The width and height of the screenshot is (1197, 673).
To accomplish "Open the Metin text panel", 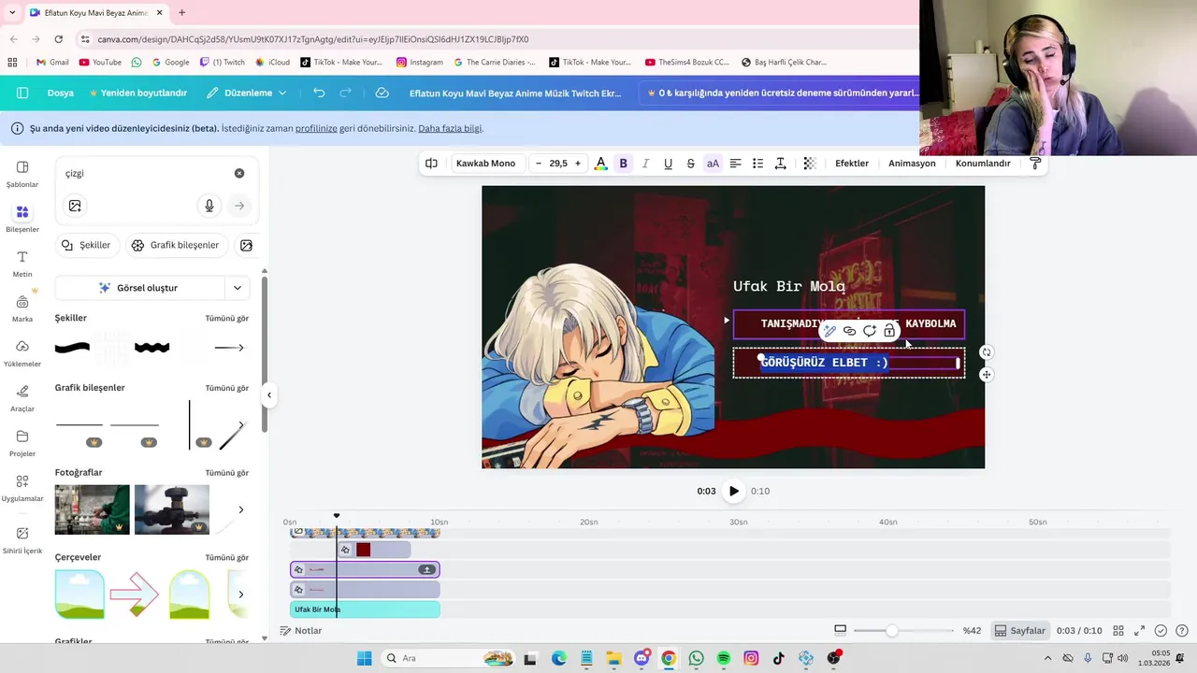I will tap(22, 264).
